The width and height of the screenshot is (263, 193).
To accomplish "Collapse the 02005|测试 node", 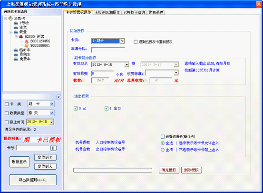I will pyautogui.click(x=16, y=37).
